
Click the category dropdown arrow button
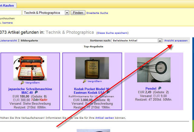tap(67, 13)
